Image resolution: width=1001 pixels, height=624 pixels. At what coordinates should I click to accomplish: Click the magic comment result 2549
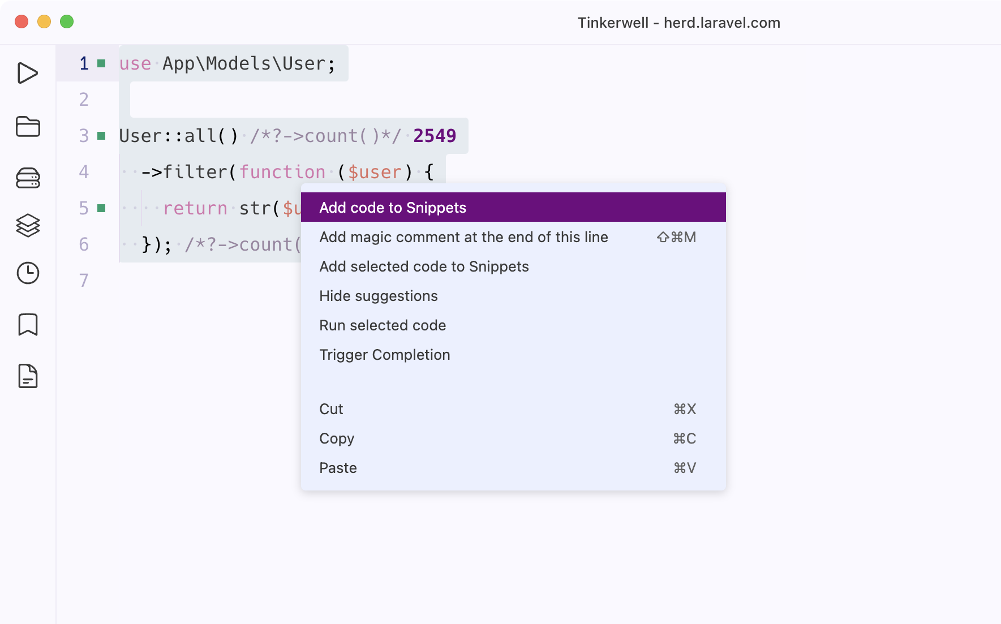pos(435,136)
